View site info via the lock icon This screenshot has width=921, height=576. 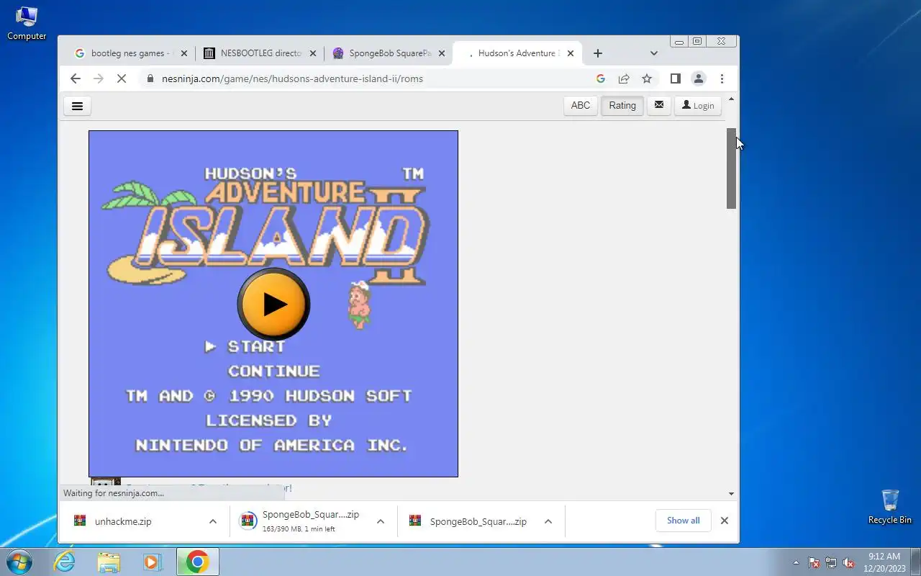[150, 78]
